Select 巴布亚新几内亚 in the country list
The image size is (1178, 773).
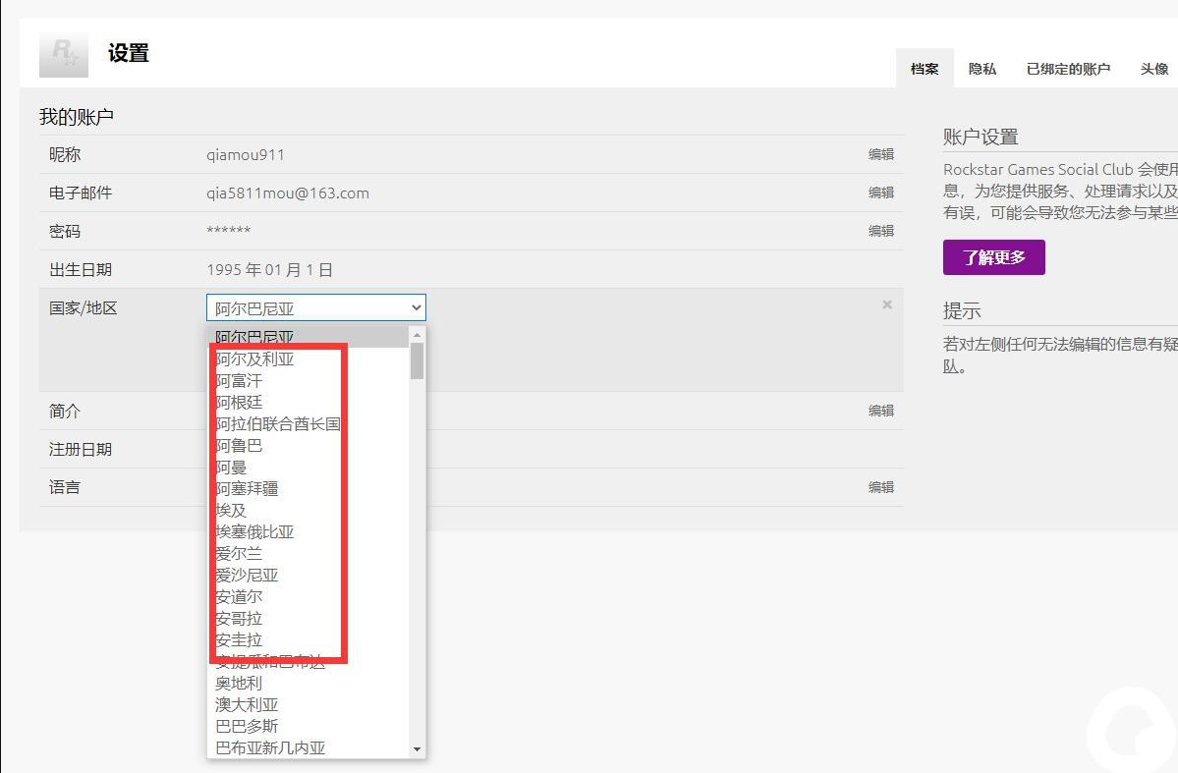tap(309, 747)
